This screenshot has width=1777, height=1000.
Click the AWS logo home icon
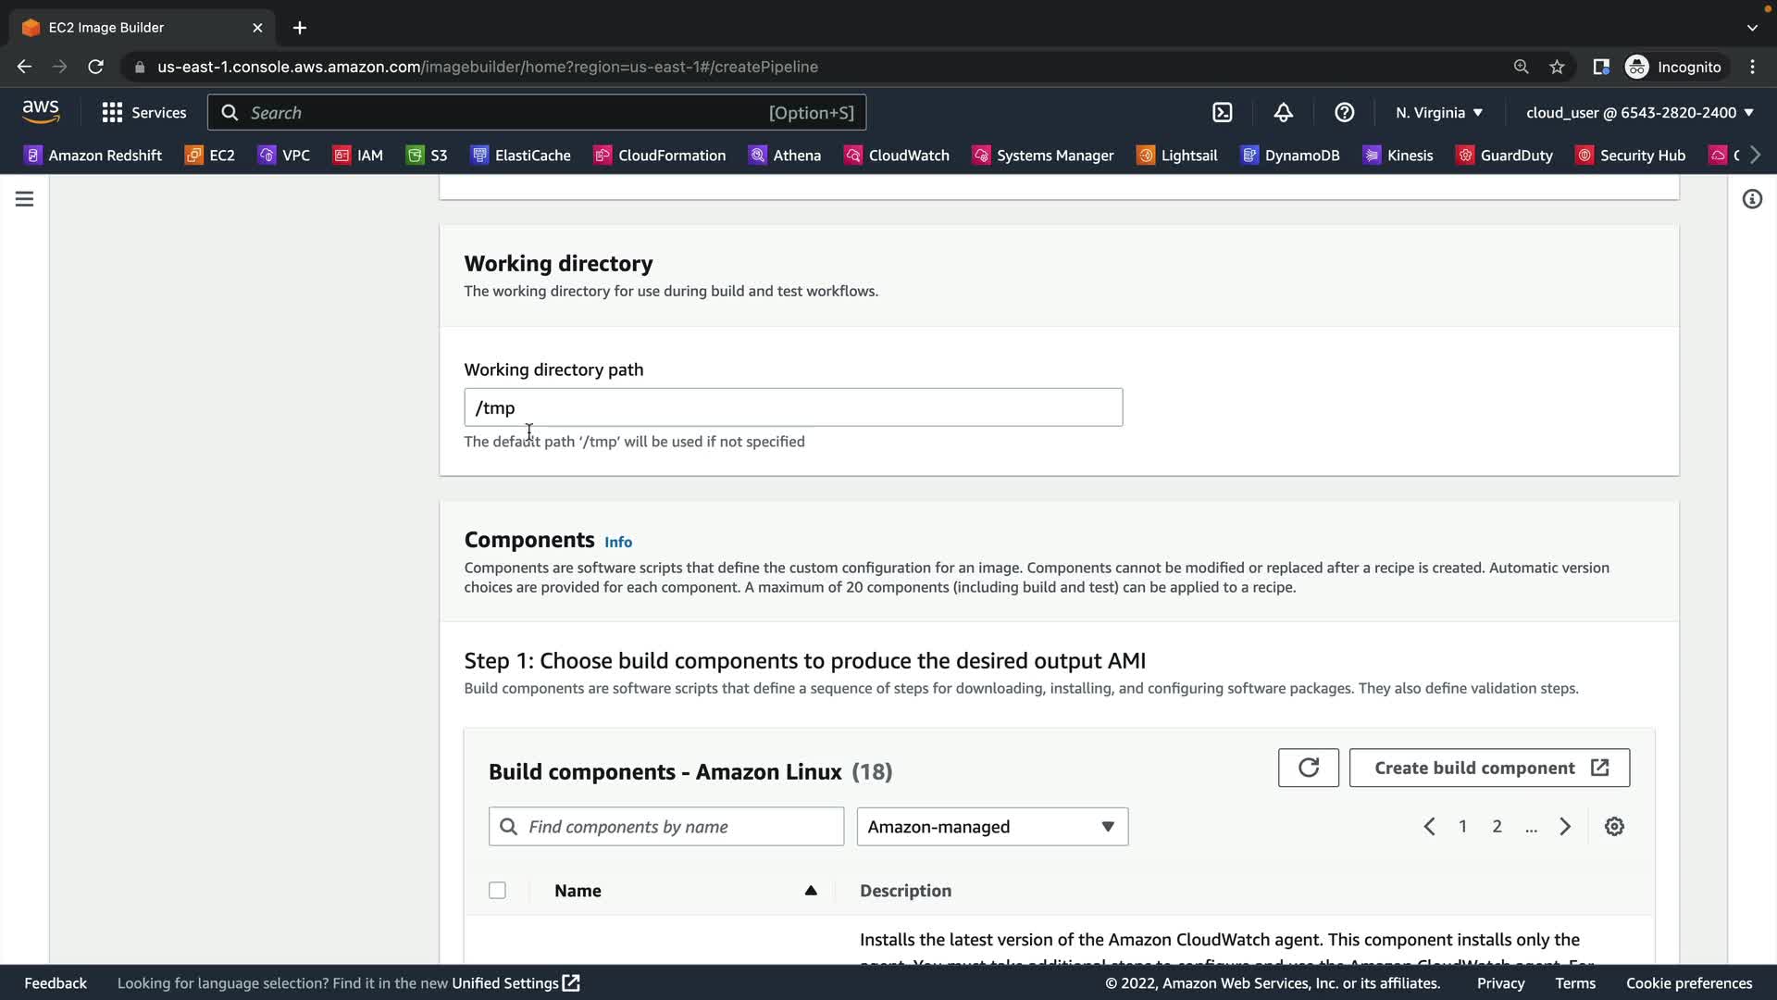coord(41,112)
